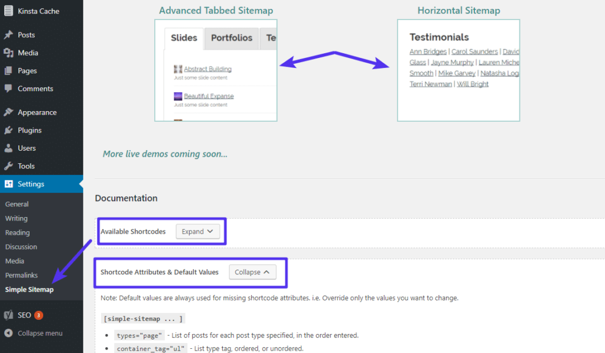This screenshot has width=605, height=353.
Task: Click the Media icon in sidebar
Action: pyautogui.click(x=8, y=53)
